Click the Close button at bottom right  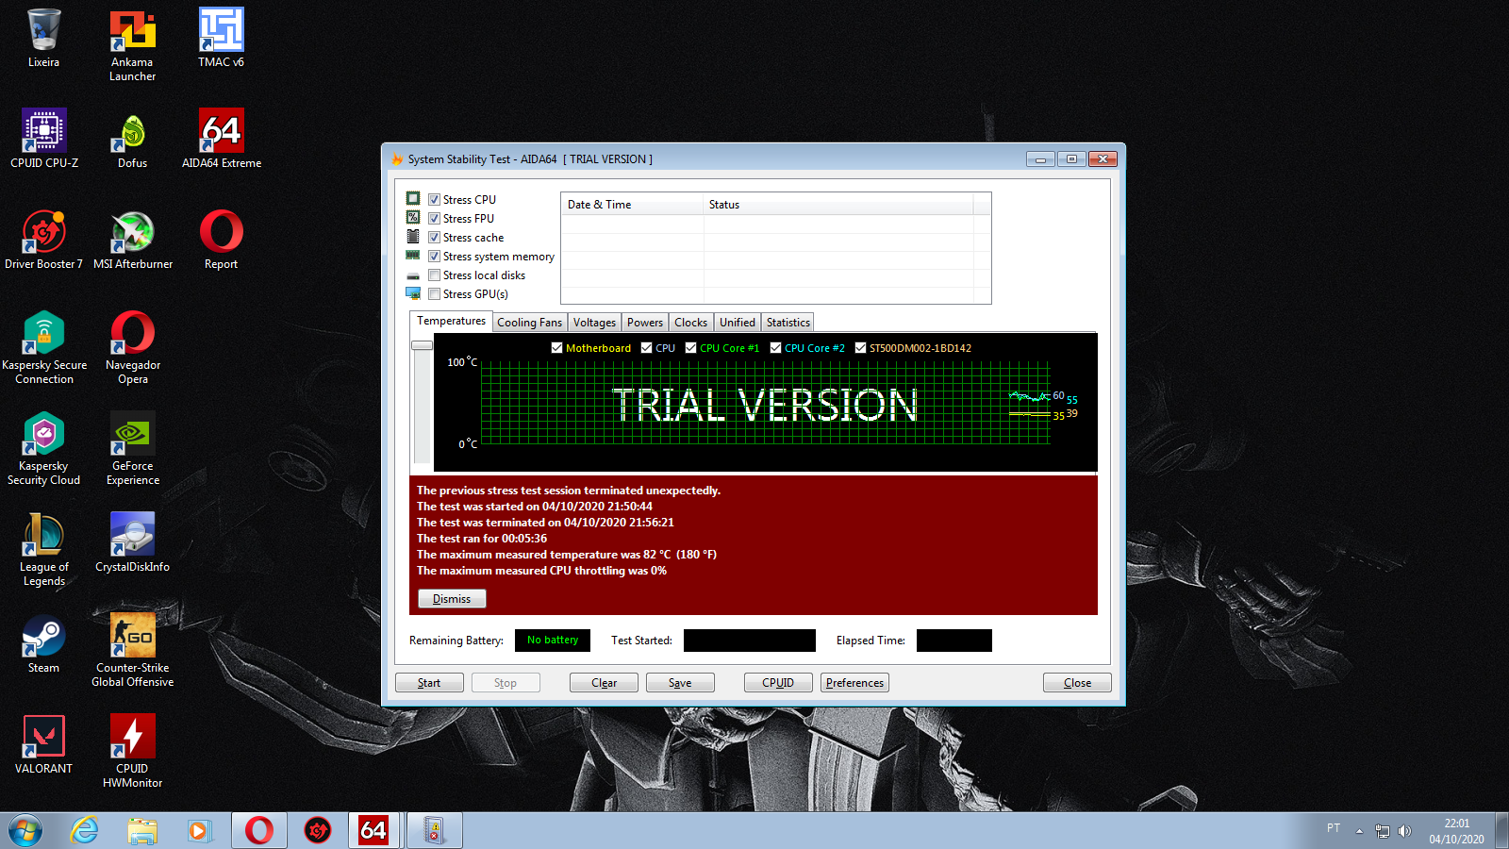[x=1077, y=683]
